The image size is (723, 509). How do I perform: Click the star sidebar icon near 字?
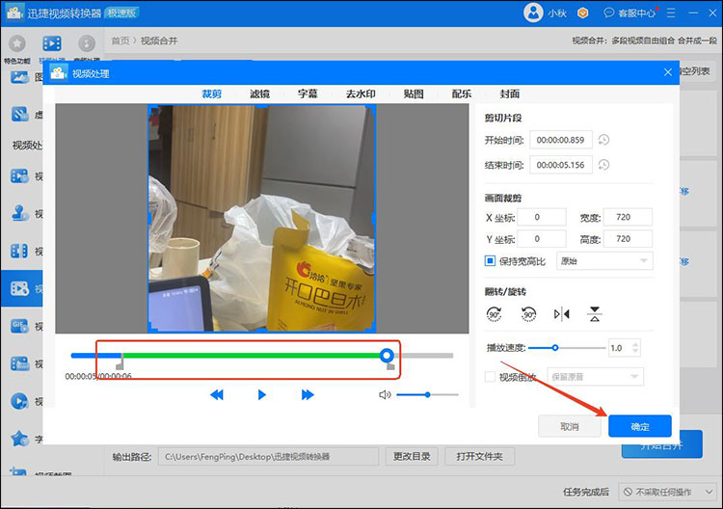pyautogui.click(x=19, y=439)
